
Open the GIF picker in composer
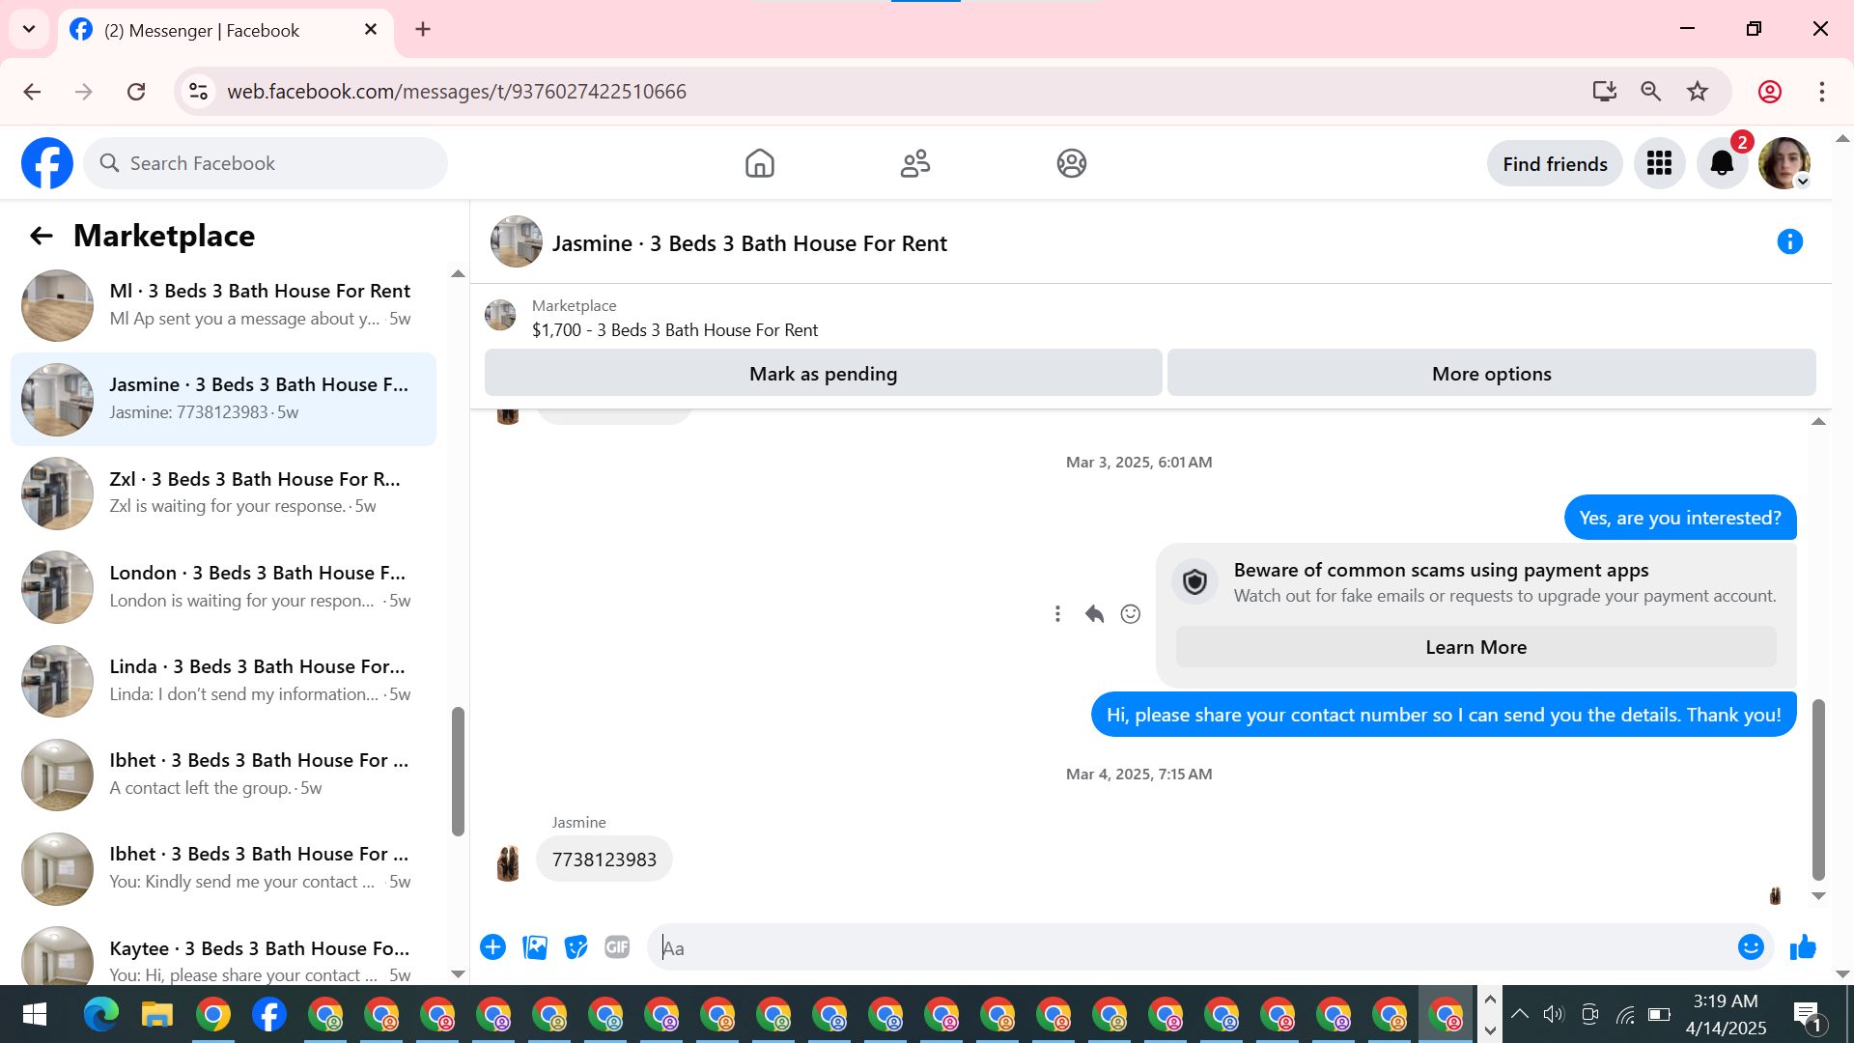pos(617,947)
